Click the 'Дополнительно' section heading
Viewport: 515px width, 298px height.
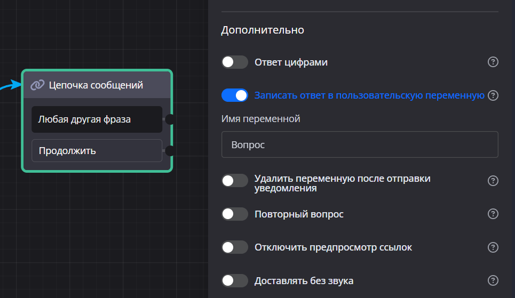[263, 30]
